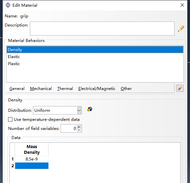
Task: Click the empty highlighted cell in row 2
Action: [x=32, y=166]
